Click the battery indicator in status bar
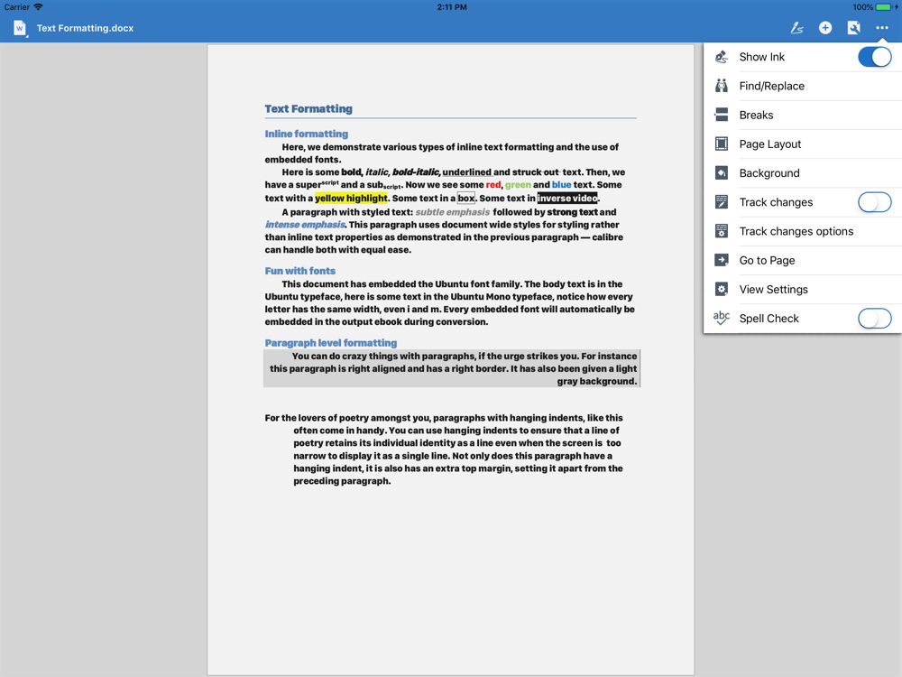This screenshot has width=902, height=677. click(882, 7)
